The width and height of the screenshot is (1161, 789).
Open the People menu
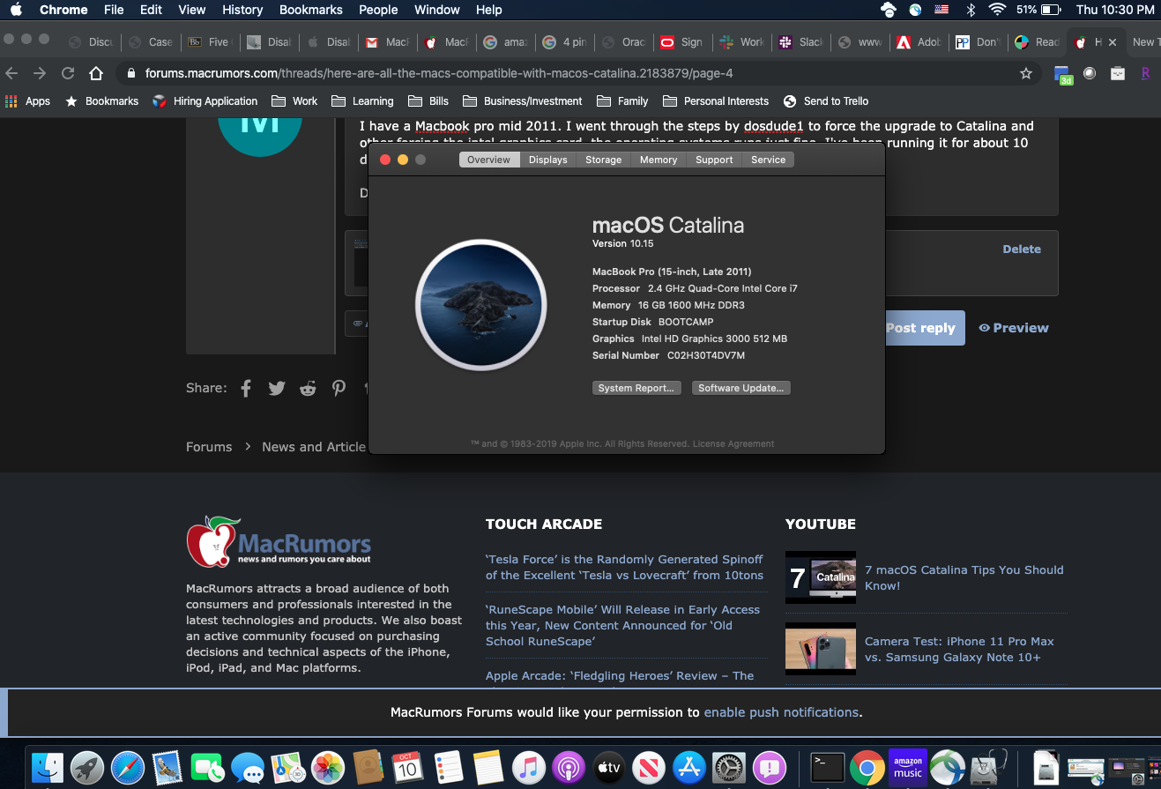point(378,10)
